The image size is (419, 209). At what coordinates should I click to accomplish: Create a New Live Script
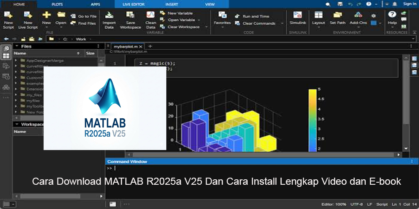coord(28,20)
